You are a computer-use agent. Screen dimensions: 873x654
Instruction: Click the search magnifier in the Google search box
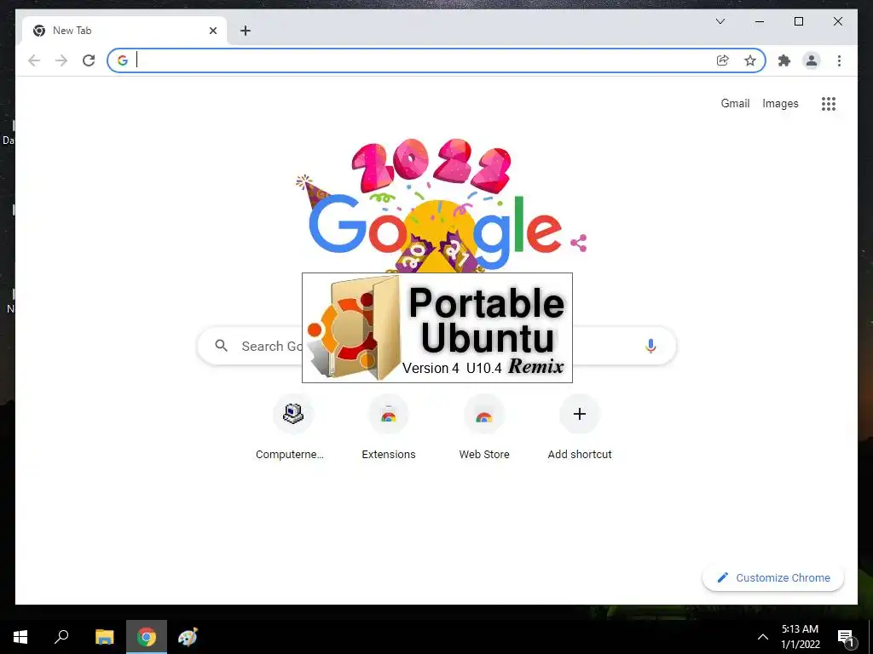[221, 346]
